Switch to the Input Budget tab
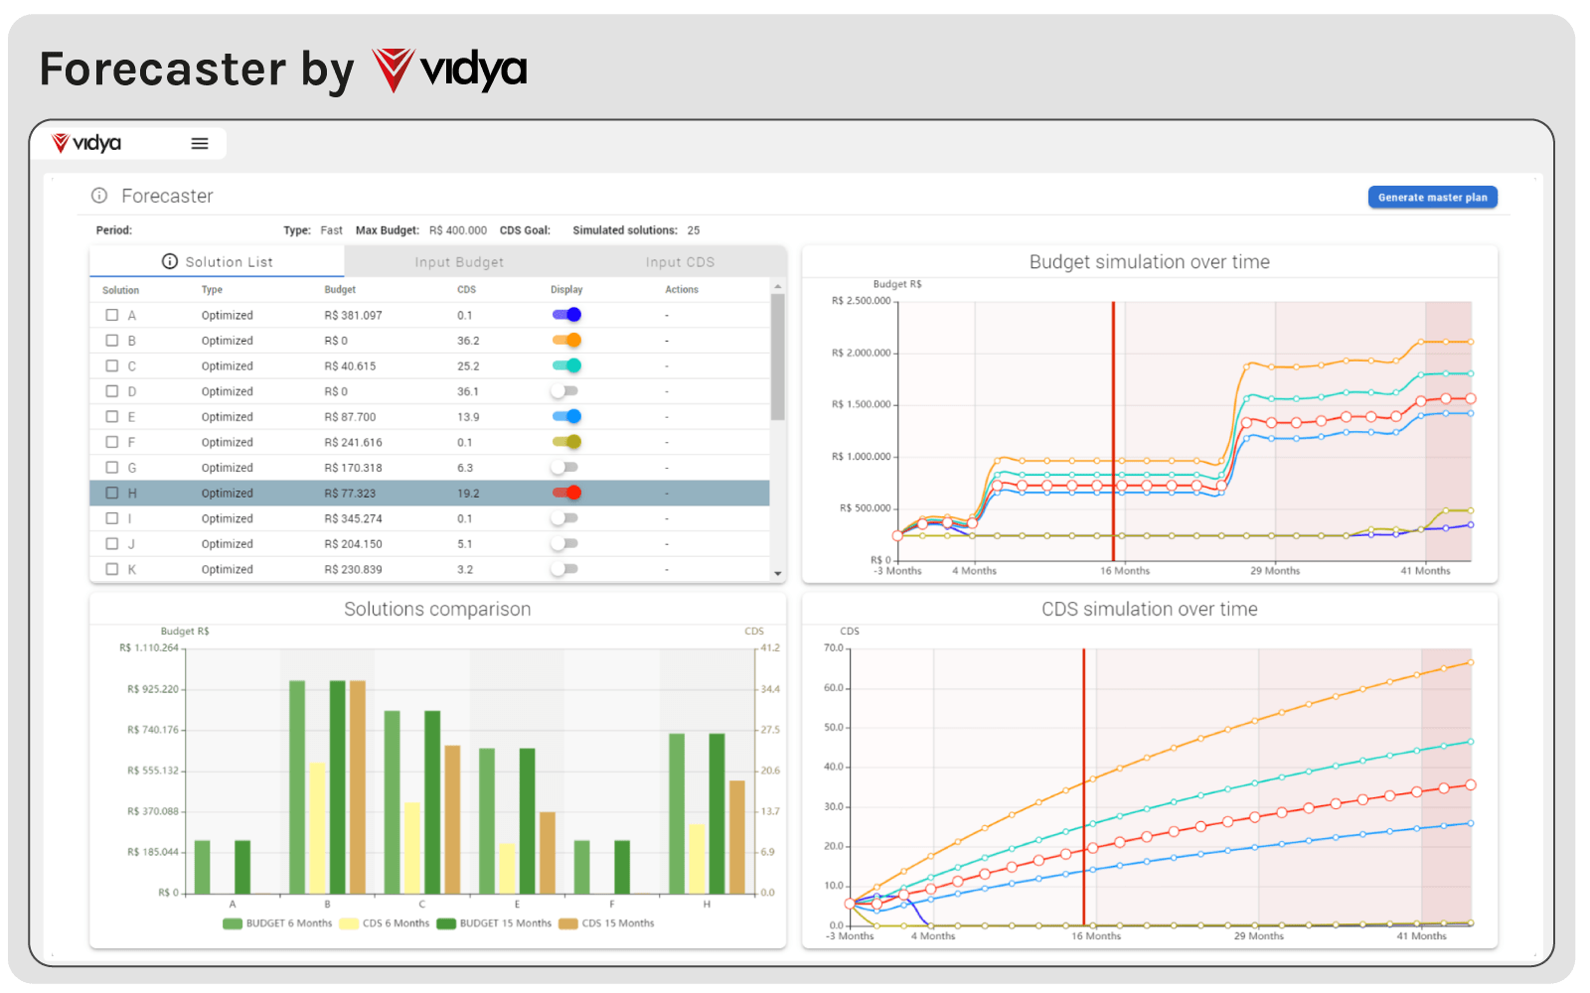1590x993 pixels. tap(459, 262)
